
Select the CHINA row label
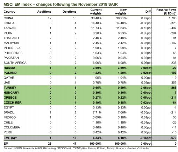[8, 18]
